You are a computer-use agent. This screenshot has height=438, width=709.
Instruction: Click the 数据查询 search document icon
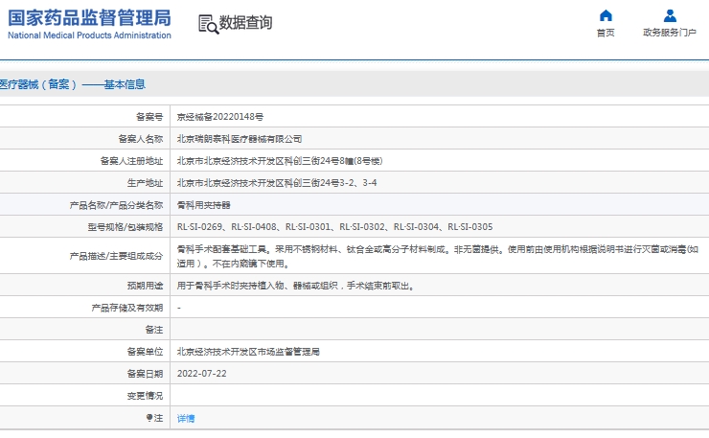(209, 24)
